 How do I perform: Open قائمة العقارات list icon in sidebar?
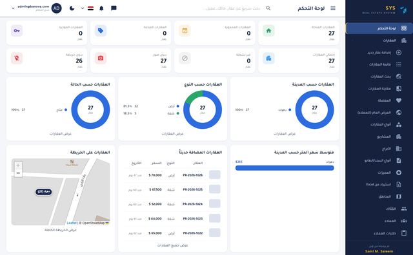point(399,64)
